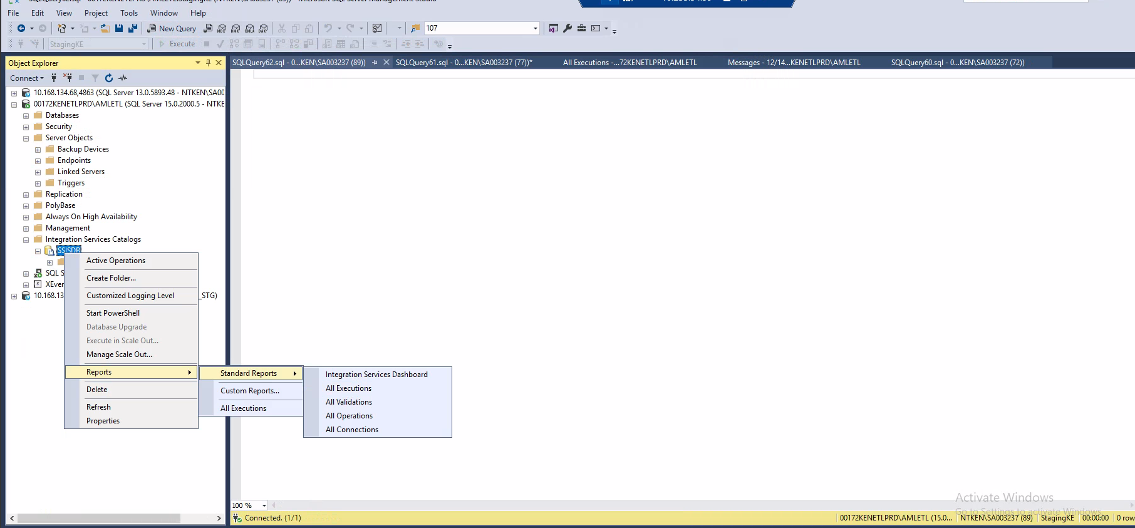Viewport: 1135px width, 528px height.
Task: Select the PolyBase tree item
Action: (60, 205)
